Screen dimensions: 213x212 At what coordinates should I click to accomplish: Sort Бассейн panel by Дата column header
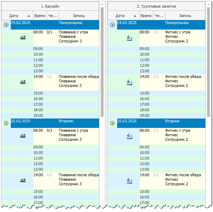[17, 16]
